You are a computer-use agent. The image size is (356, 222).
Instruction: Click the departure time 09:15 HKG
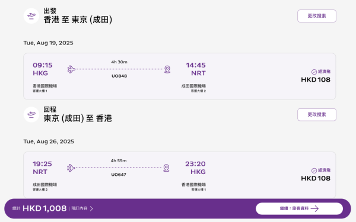[43, 69]
